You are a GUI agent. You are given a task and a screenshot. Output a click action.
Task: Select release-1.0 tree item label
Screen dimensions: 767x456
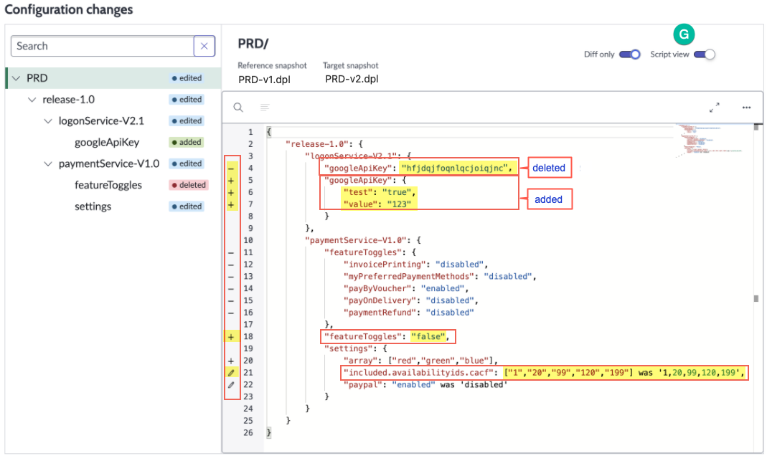click(68, 100)
